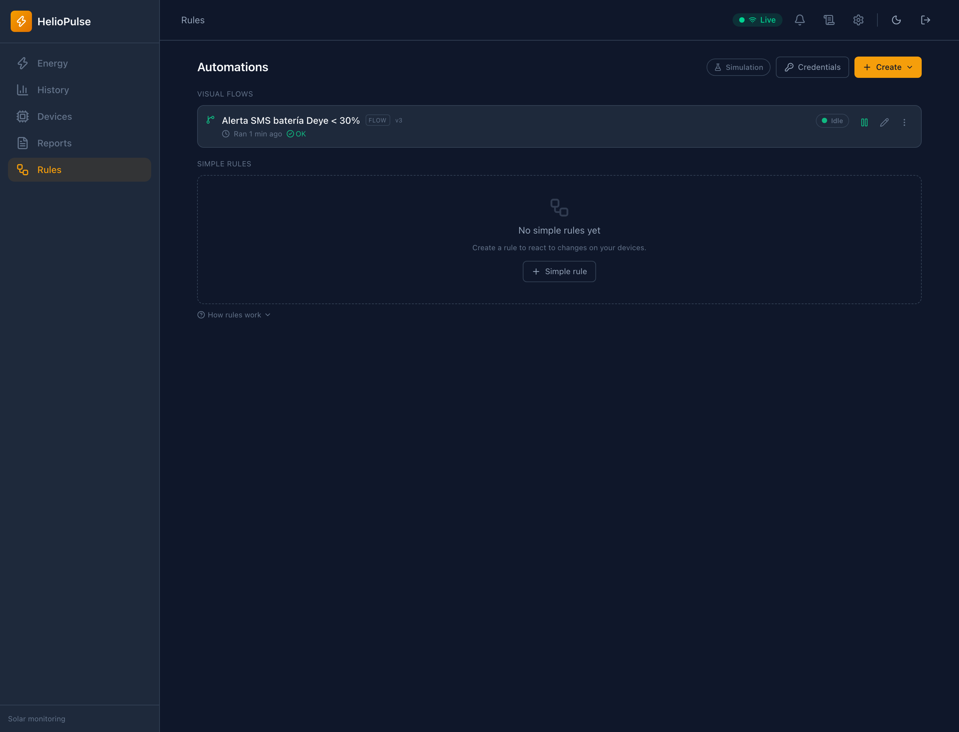The width and height of the screenshot is (959, 732).
Task: Open the Create dropdown
Action: coord(887,67)
